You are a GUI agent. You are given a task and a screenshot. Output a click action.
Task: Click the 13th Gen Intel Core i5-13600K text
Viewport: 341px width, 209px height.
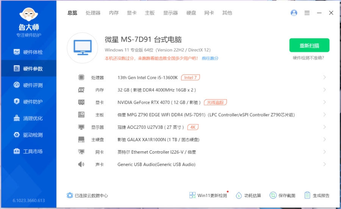147,77
